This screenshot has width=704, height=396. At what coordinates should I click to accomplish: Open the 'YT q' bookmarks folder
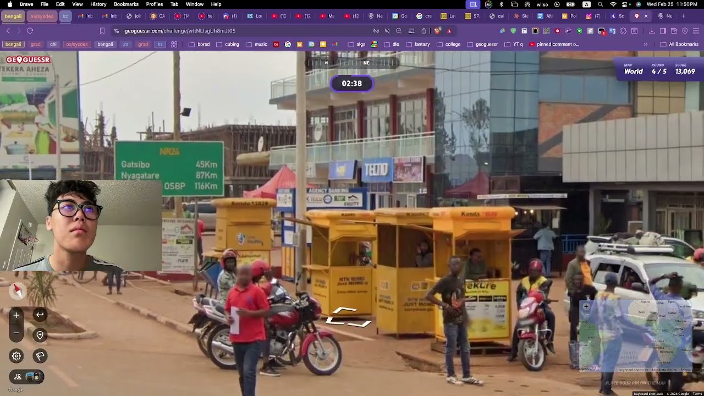tap(514, 44)
